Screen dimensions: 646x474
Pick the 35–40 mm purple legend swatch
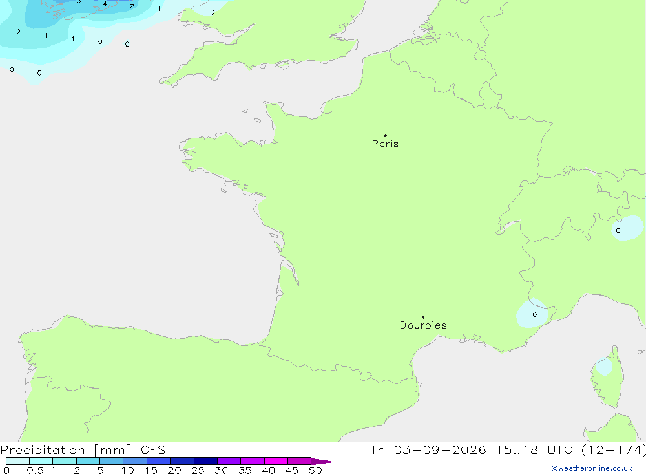coord(253,461)
